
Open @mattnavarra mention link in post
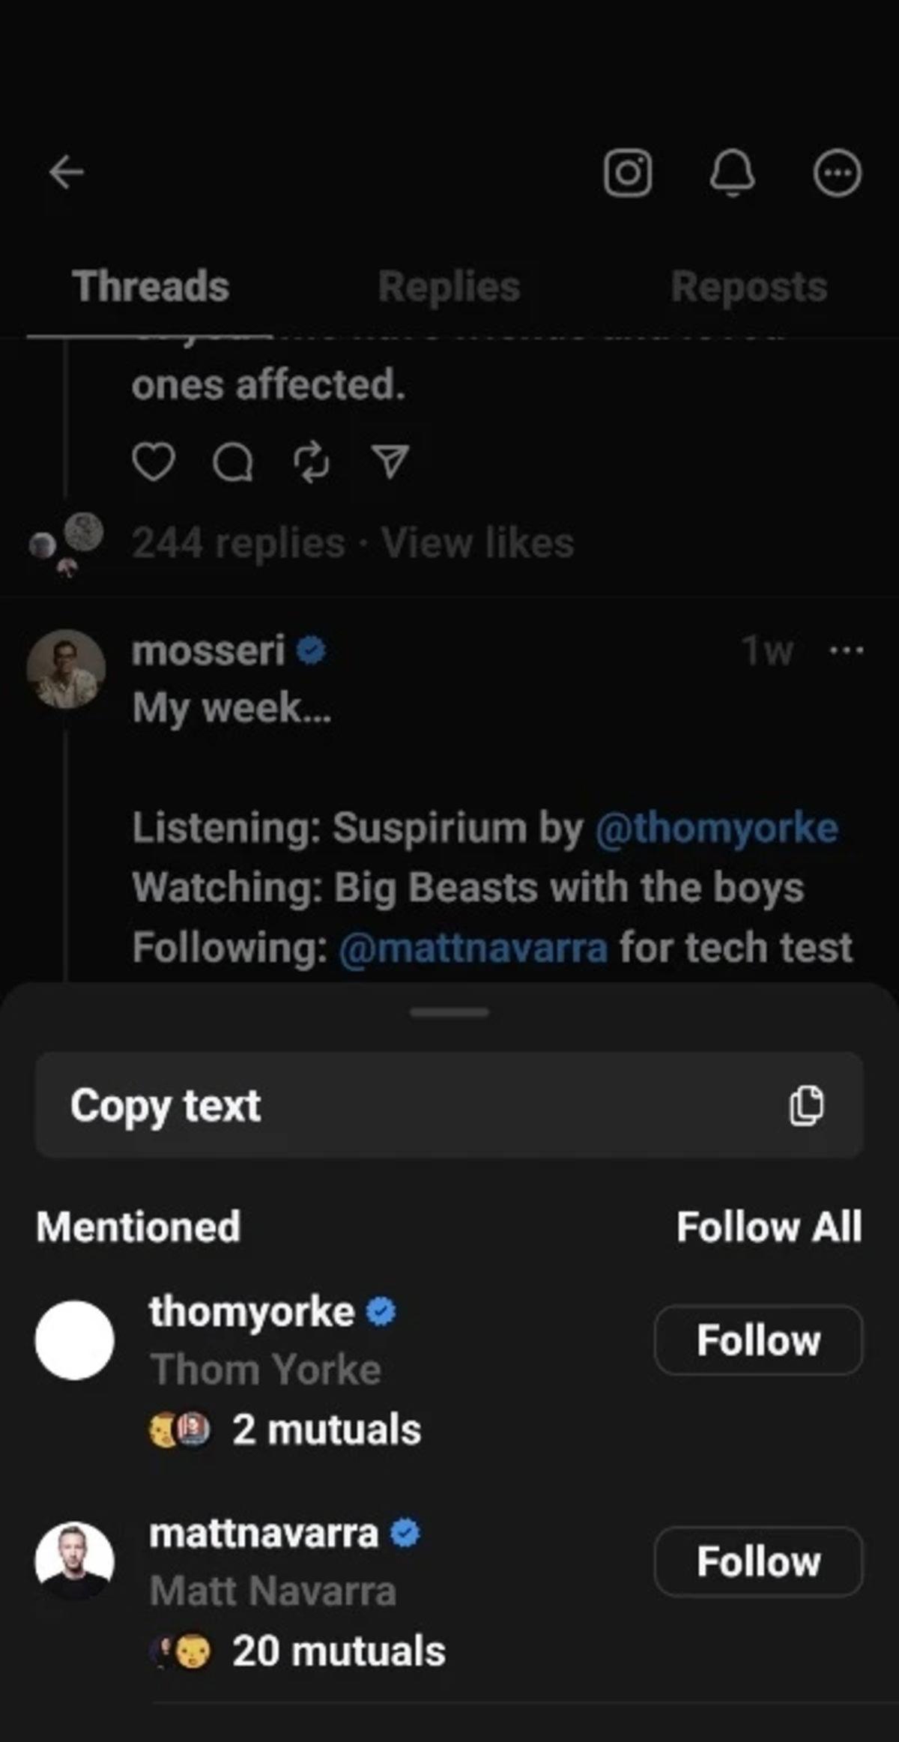pyautogui.click(x=473, y=948)
